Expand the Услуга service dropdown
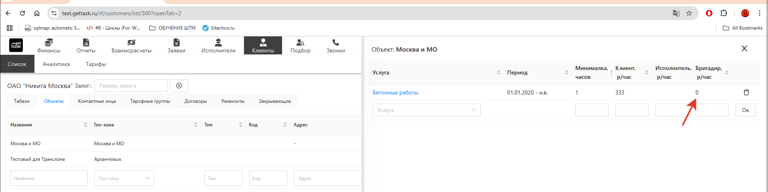Image resolution: width=768 pixels, height=192 pixels. pyautogui.click(x=426, y=110)
